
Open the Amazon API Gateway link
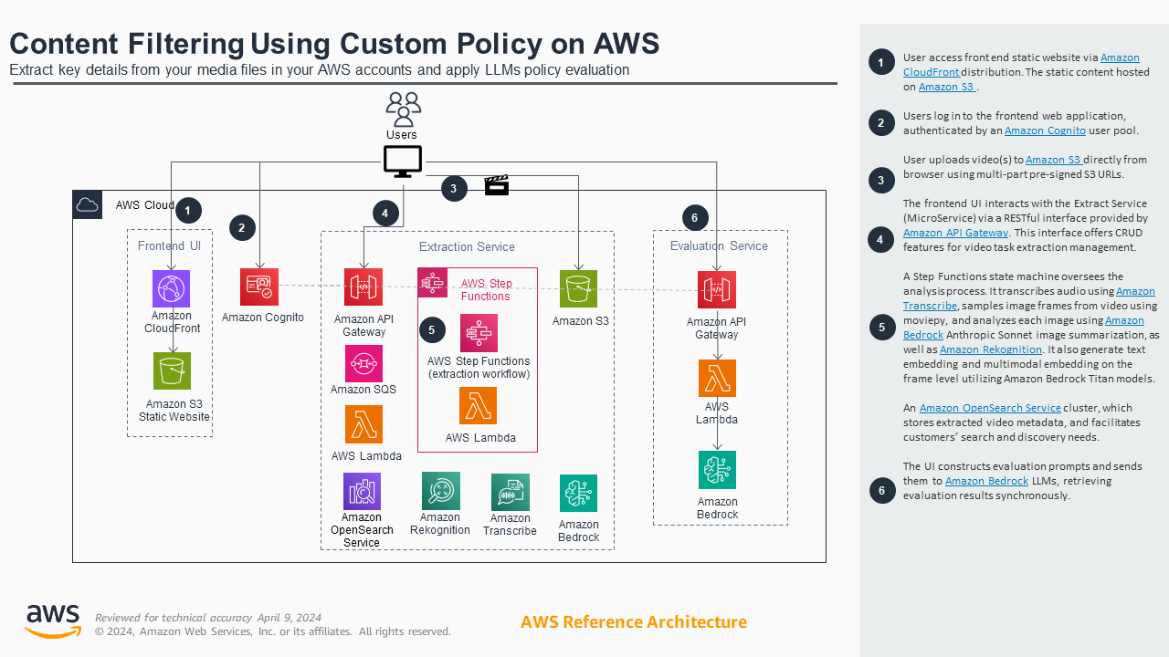pos(955,233)
